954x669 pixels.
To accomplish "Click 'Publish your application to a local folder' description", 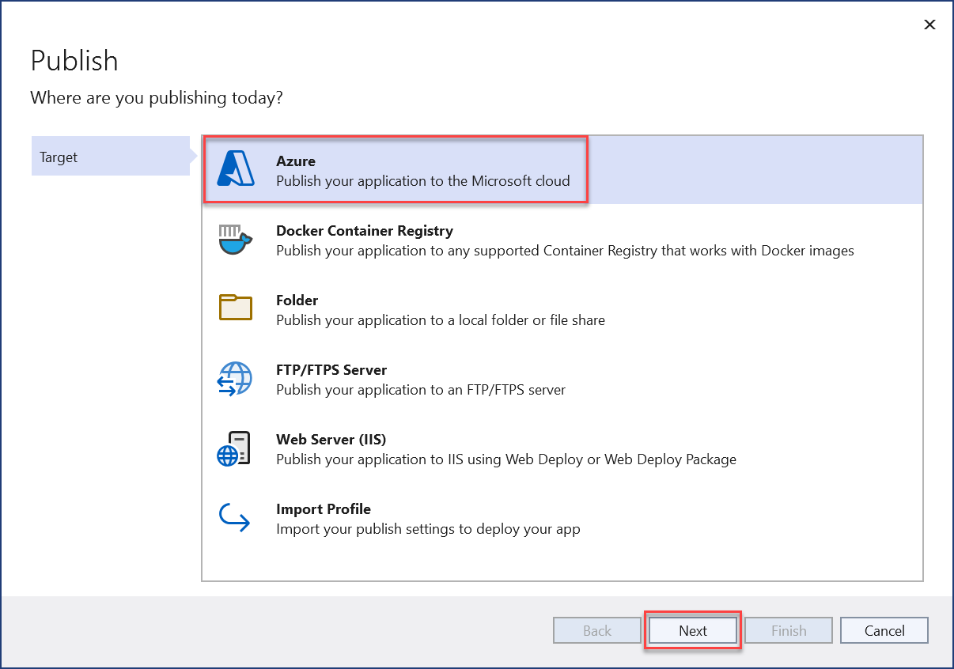I will [x=441, y=320].
